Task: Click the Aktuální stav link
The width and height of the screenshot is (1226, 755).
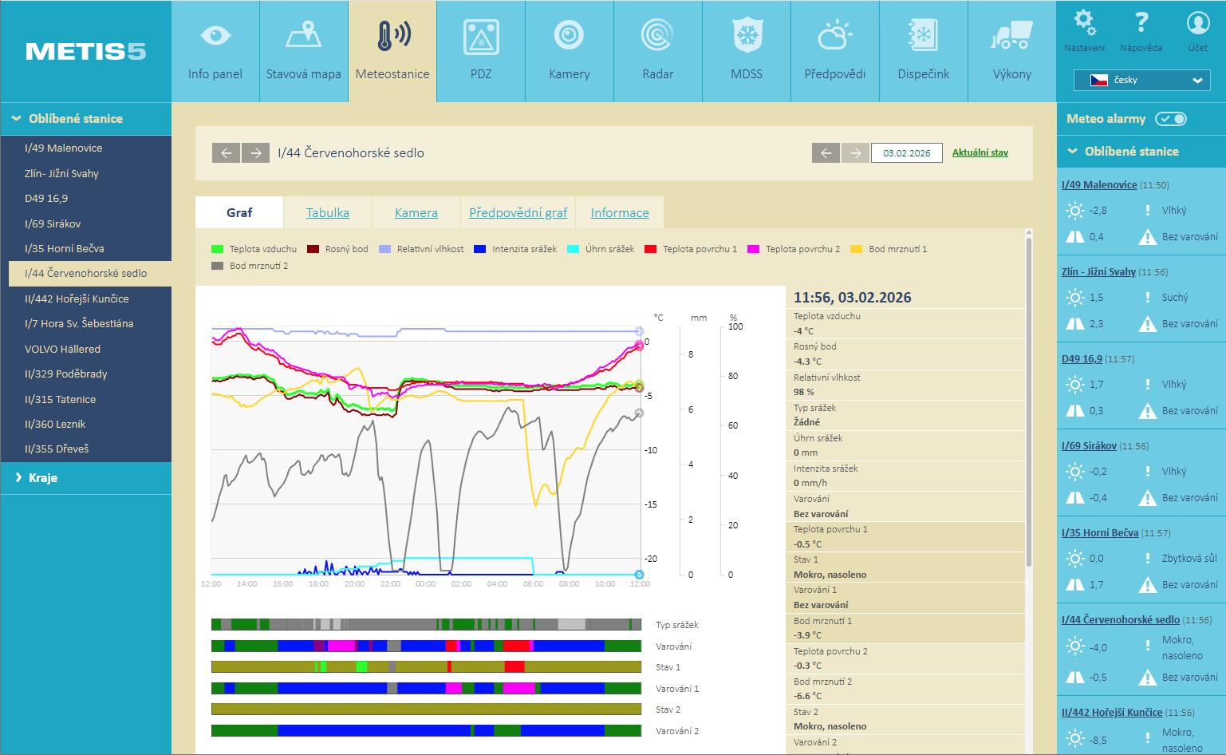Action: pyautogui.click(x=980, y=152)
